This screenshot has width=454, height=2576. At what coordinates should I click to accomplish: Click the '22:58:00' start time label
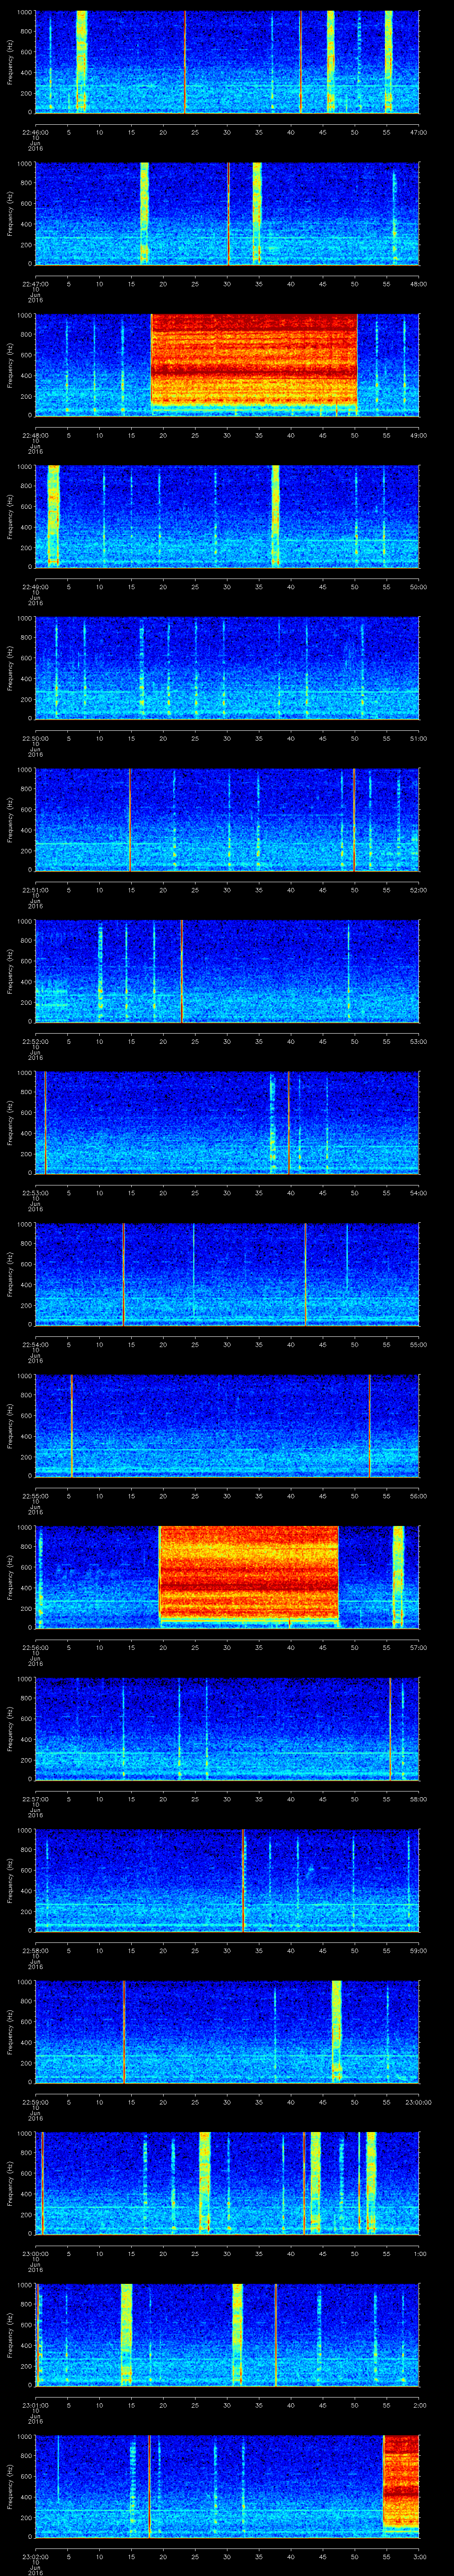click(x=35, y=1950)
